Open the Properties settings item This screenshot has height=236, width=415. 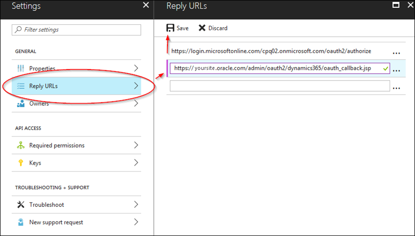[76, 68]
